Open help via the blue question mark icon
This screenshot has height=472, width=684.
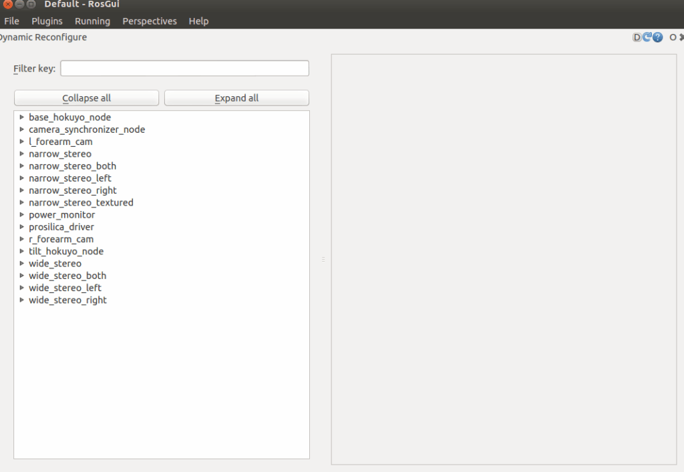pos(658,37)
